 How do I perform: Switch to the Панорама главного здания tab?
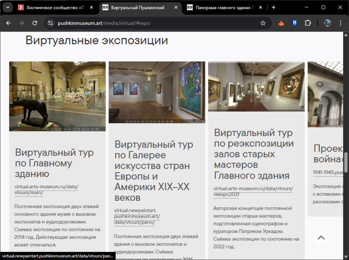pos(222,8)
